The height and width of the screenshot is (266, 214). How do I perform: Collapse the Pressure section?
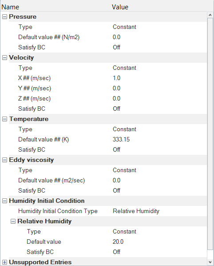tap(4, 16)
